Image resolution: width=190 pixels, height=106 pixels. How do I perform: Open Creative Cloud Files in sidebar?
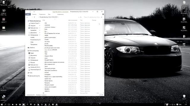click(34, 23)
